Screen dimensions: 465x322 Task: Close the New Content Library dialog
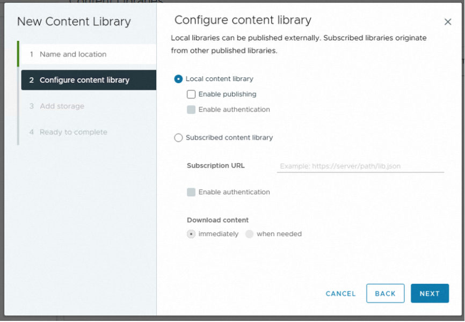[x=448, y=22]
